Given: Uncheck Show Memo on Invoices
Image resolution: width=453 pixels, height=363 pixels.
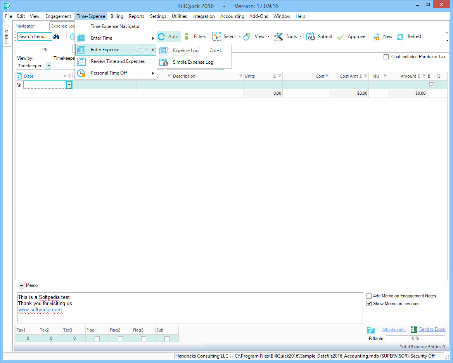Looking at the screenshot, I should 369,304.
